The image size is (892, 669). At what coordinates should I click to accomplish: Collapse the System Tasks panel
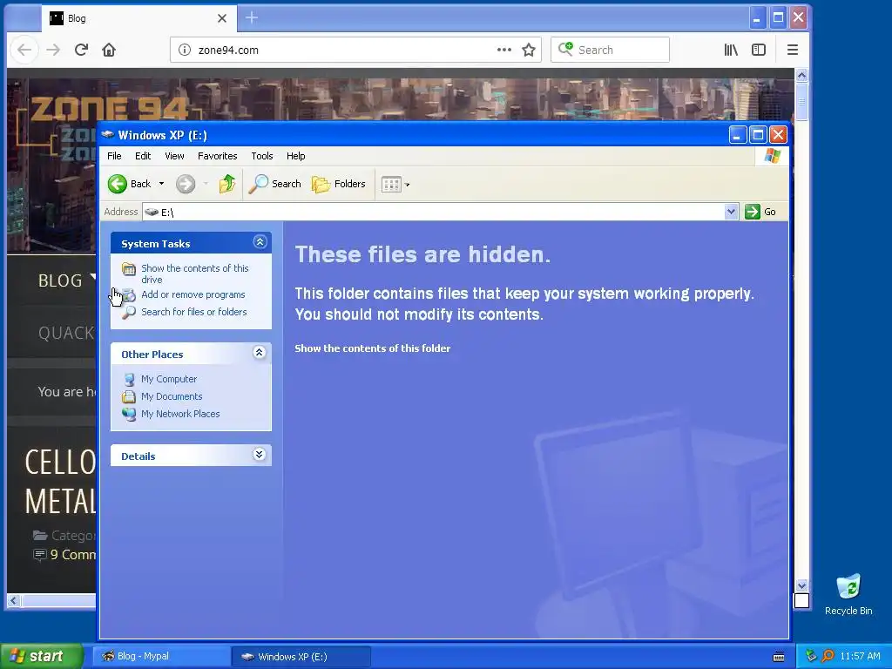click(x=260, y=242)
